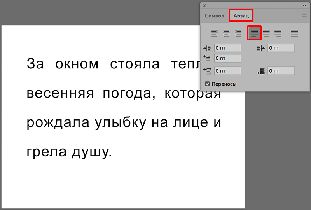Image resolution: width=311 pixels, height=210 pixels.
Task: Justify text with last line right
Action: [278, 33]
